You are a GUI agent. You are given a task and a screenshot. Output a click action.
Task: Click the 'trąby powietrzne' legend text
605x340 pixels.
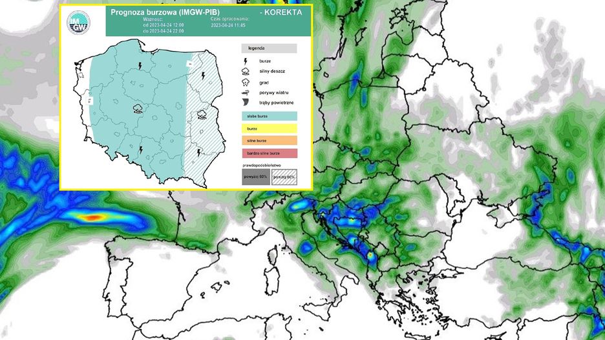(x=276, y=103)
